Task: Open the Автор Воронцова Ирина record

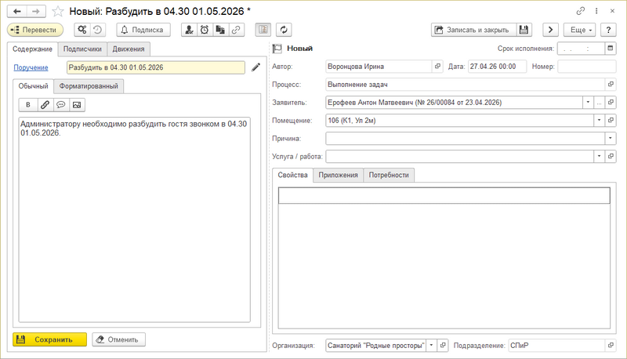Action: pyautogui.click(x=437, y=67)
